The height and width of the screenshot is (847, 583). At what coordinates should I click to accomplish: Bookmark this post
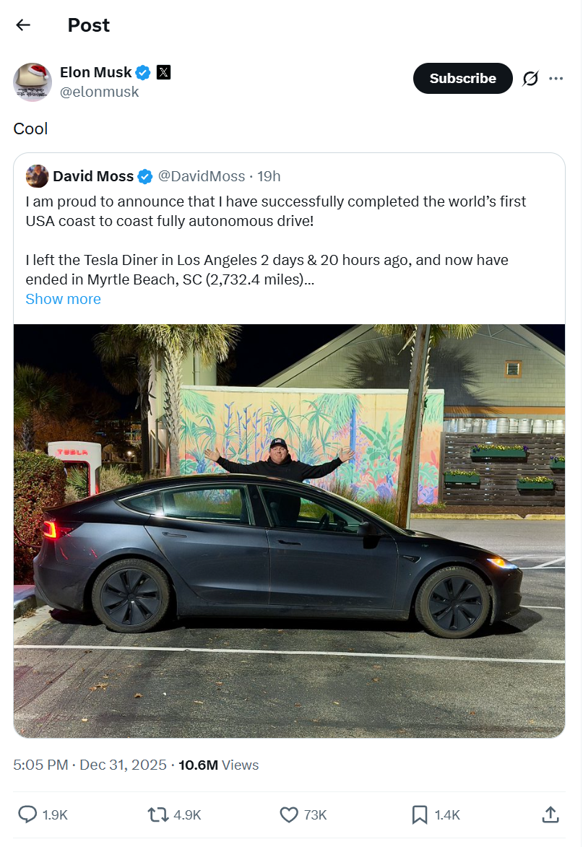(x=420, y=815)
